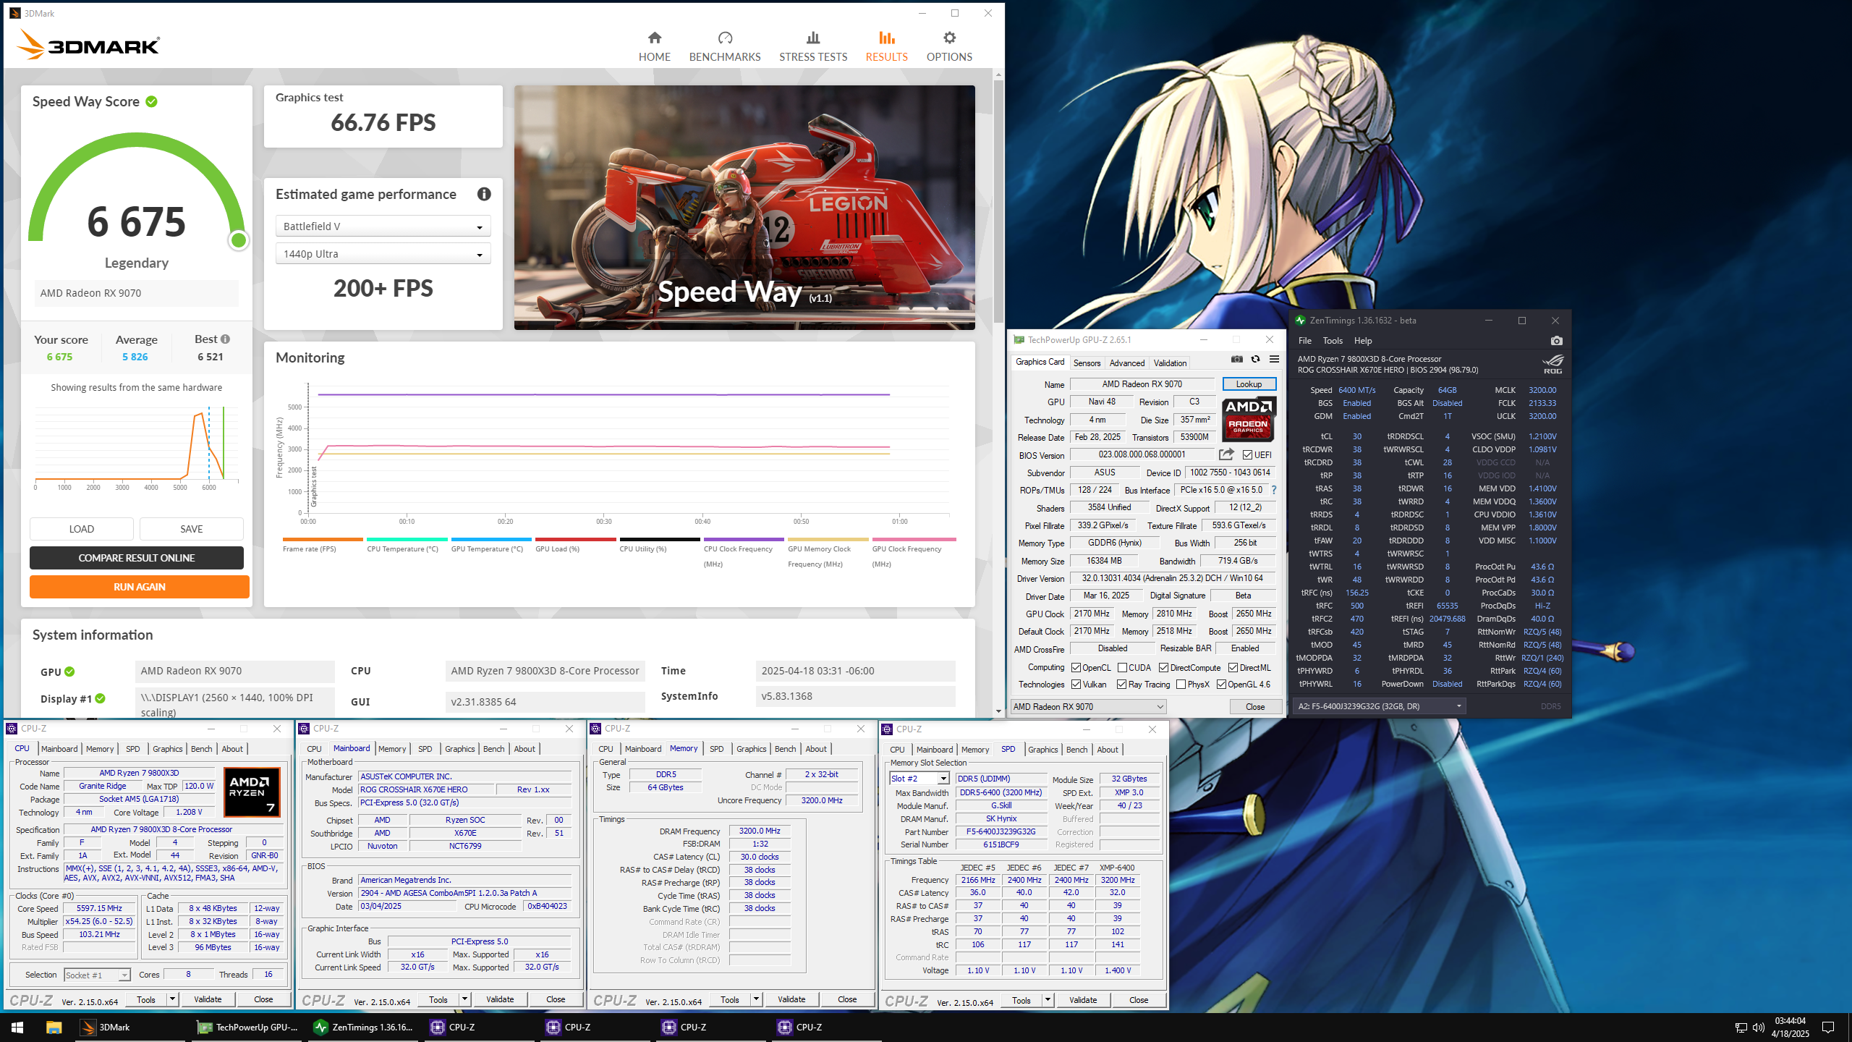1852x1042 pixels.
Task: Open Bench tab in first CPU-Z window
Action: tap(202, 749)
